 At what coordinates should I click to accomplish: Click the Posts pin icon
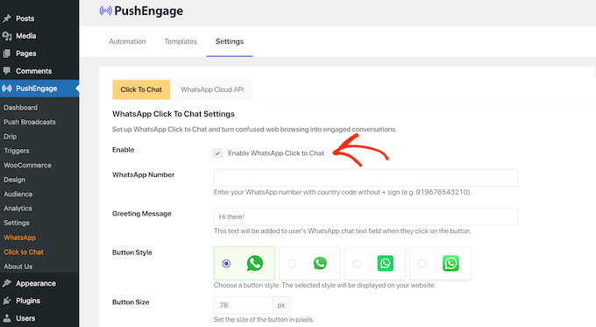[x=6, y=18]
